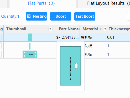Click the Quantity:1 label

[10, 16]
